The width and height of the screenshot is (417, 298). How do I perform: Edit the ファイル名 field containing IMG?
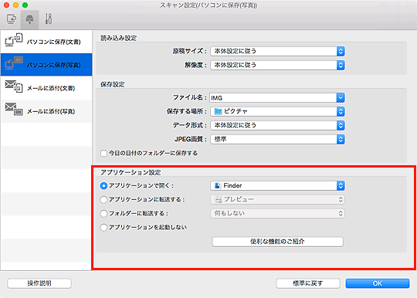[273, 98]
